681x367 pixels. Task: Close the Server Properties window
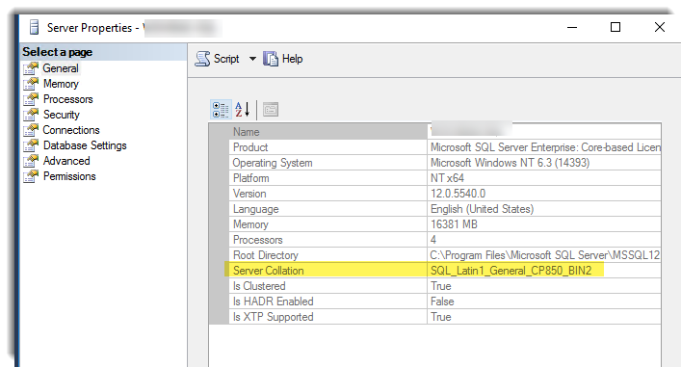coord(659,27)
